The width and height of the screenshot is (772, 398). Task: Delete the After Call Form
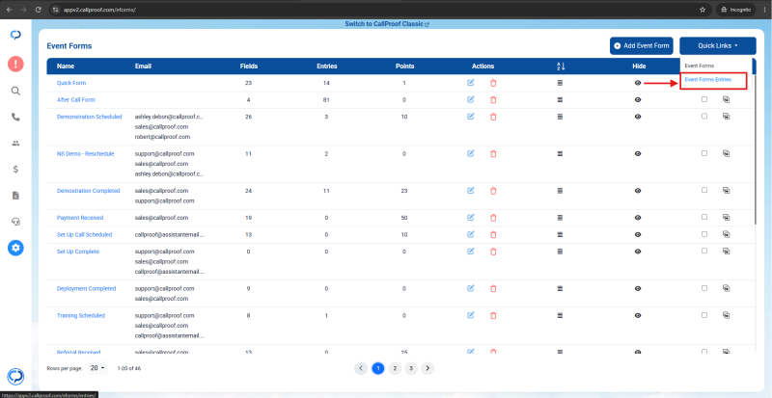[x=493, y=100]
